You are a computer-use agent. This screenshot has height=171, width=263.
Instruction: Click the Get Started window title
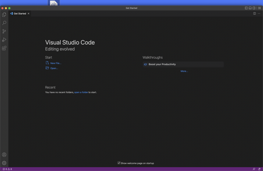pyautogui.click(x=131, y=8)
